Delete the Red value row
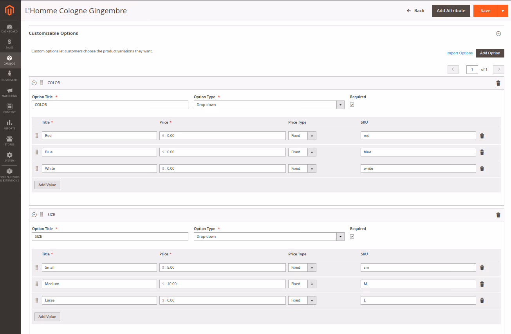The image size is (511, 334). pos(482,136)
